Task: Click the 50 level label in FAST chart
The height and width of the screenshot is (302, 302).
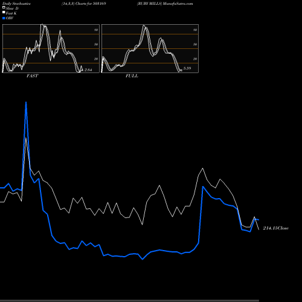Action: point(96,44)
